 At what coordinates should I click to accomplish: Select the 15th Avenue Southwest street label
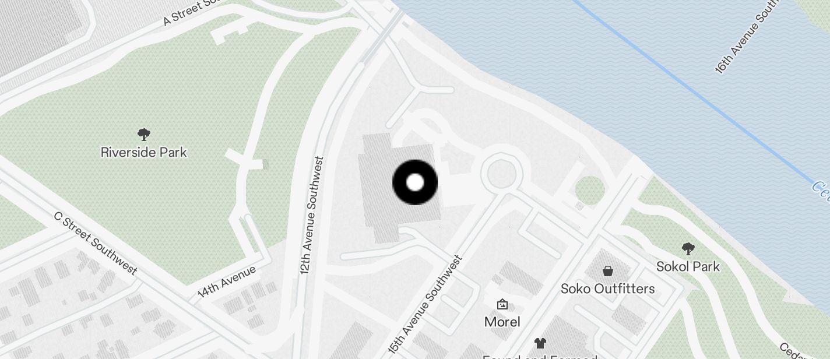(x=425, y=304)
